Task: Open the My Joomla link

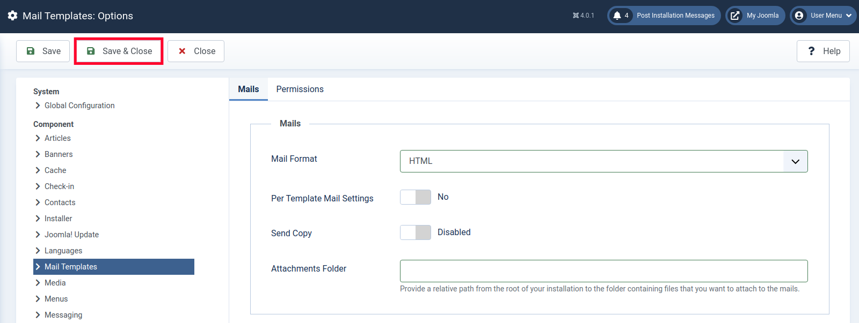Action: click(755, 16)
